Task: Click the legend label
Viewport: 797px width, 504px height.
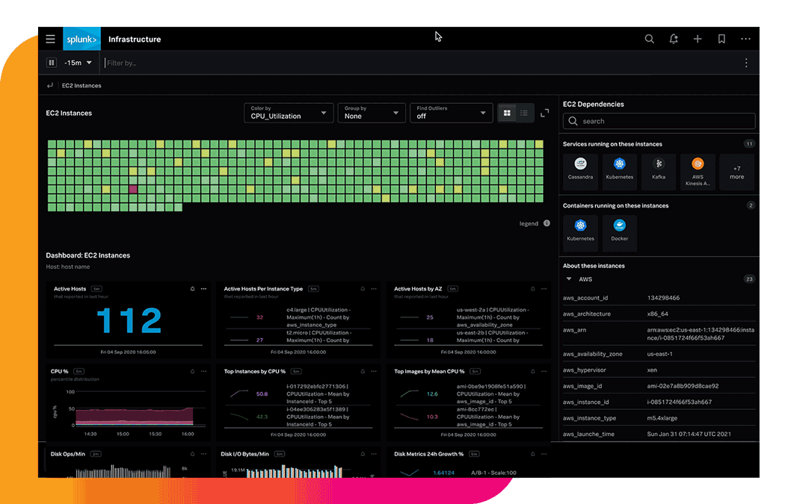Action: click(x=529, y=223)
